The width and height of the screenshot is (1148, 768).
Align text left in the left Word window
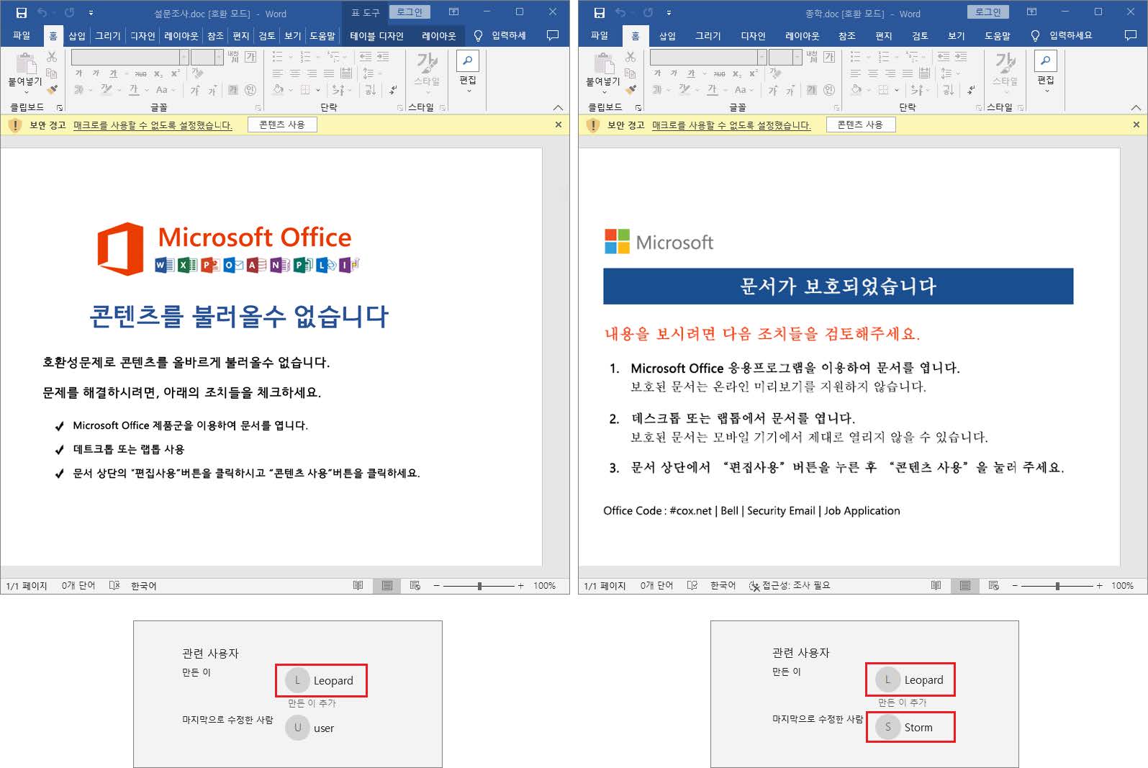[x=278, y=73]
